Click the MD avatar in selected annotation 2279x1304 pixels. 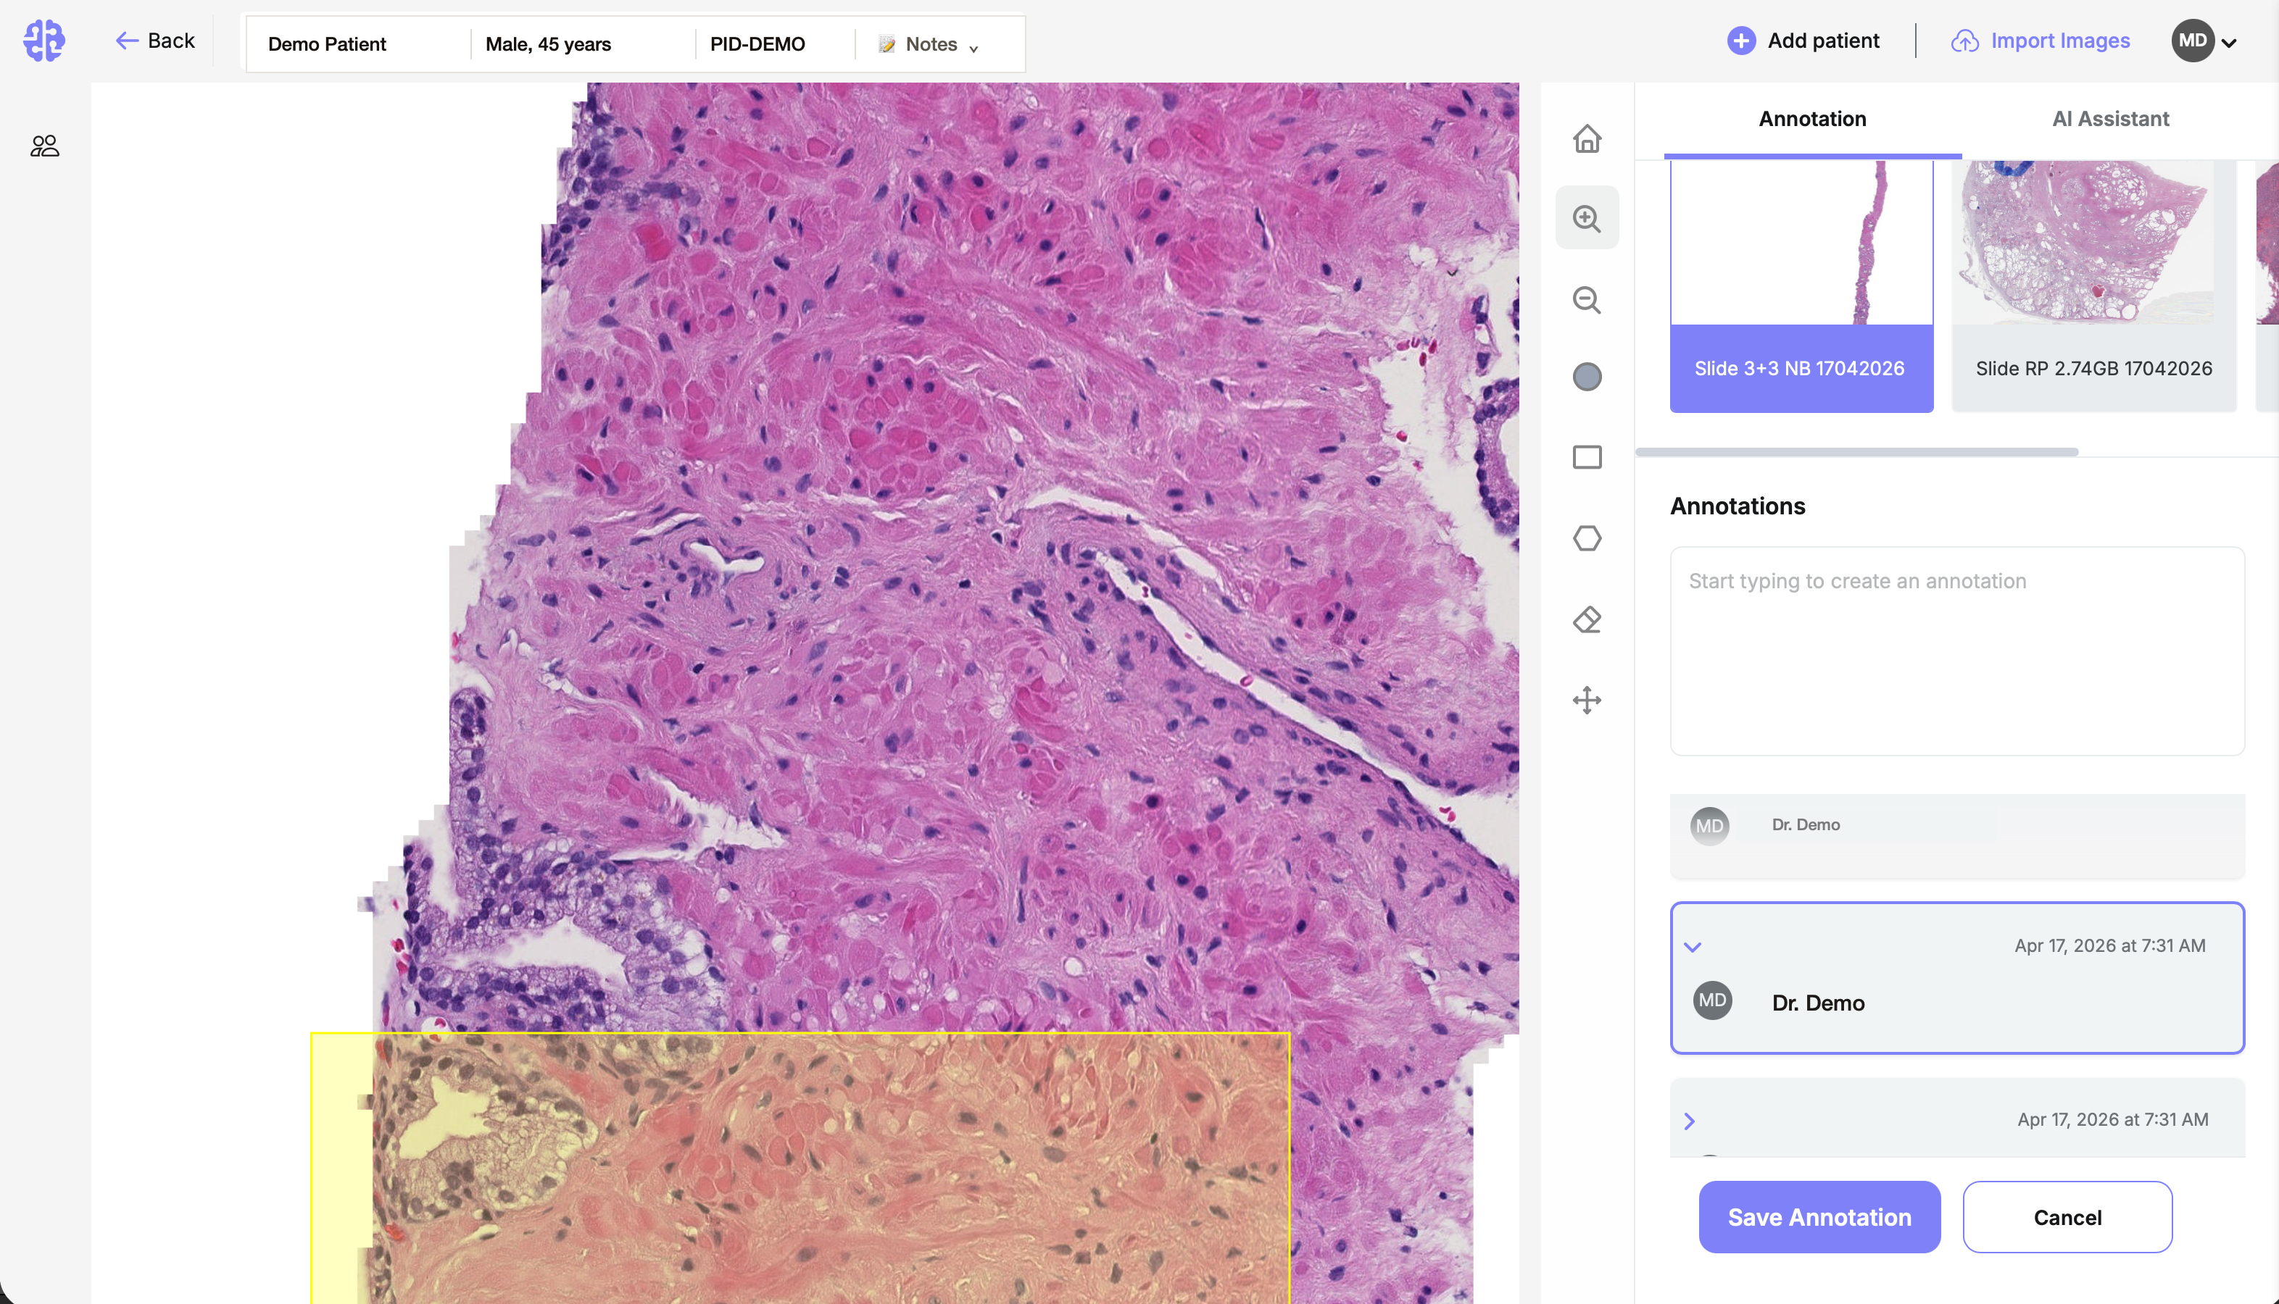(1712, 1000)
